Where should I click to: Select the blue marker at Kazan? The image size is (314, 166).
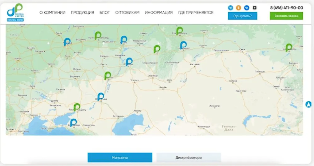pos(123,39)
